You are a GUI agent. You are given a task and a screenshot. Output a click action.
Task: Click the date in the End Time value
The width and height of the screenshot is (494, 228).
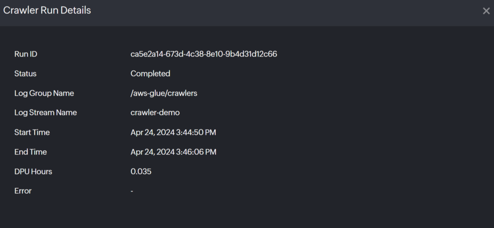(x=153, y=152)
